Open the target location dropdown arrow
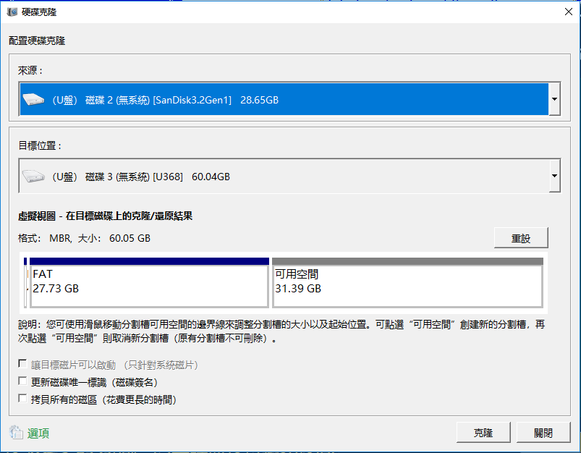Screen dimensions: 581x453 (554, 176)
